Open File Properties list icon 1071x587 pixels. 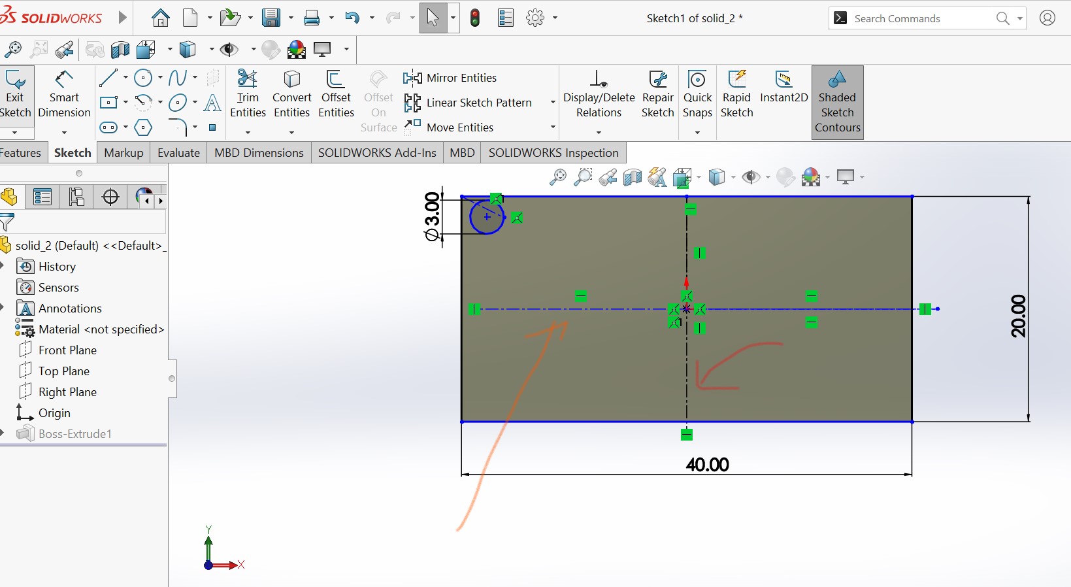point(506,18)
